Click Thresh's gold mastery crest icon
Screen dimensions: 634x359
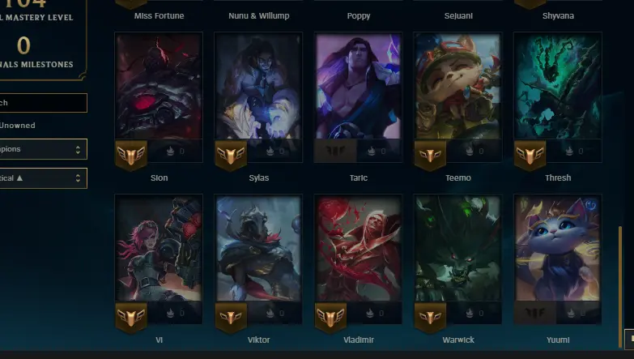pos(530,156)
